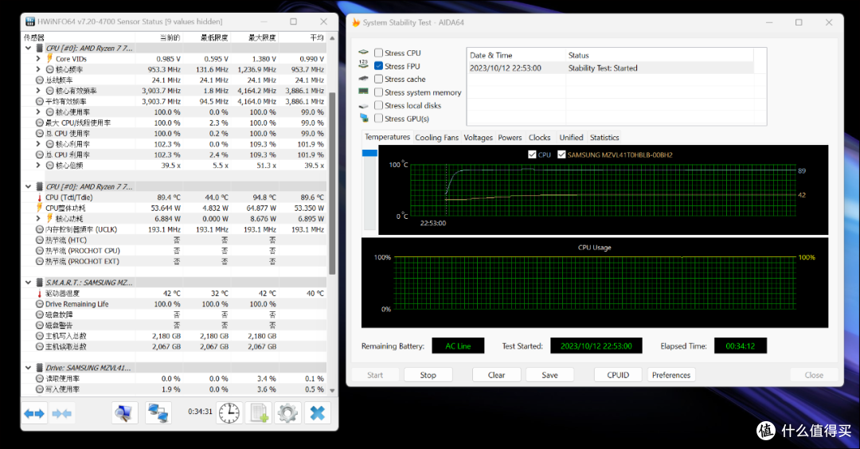The width and height of the screenshot is (860, 449).
Task: Close sensors with blue X icon
Action: (x=317, y=413)
